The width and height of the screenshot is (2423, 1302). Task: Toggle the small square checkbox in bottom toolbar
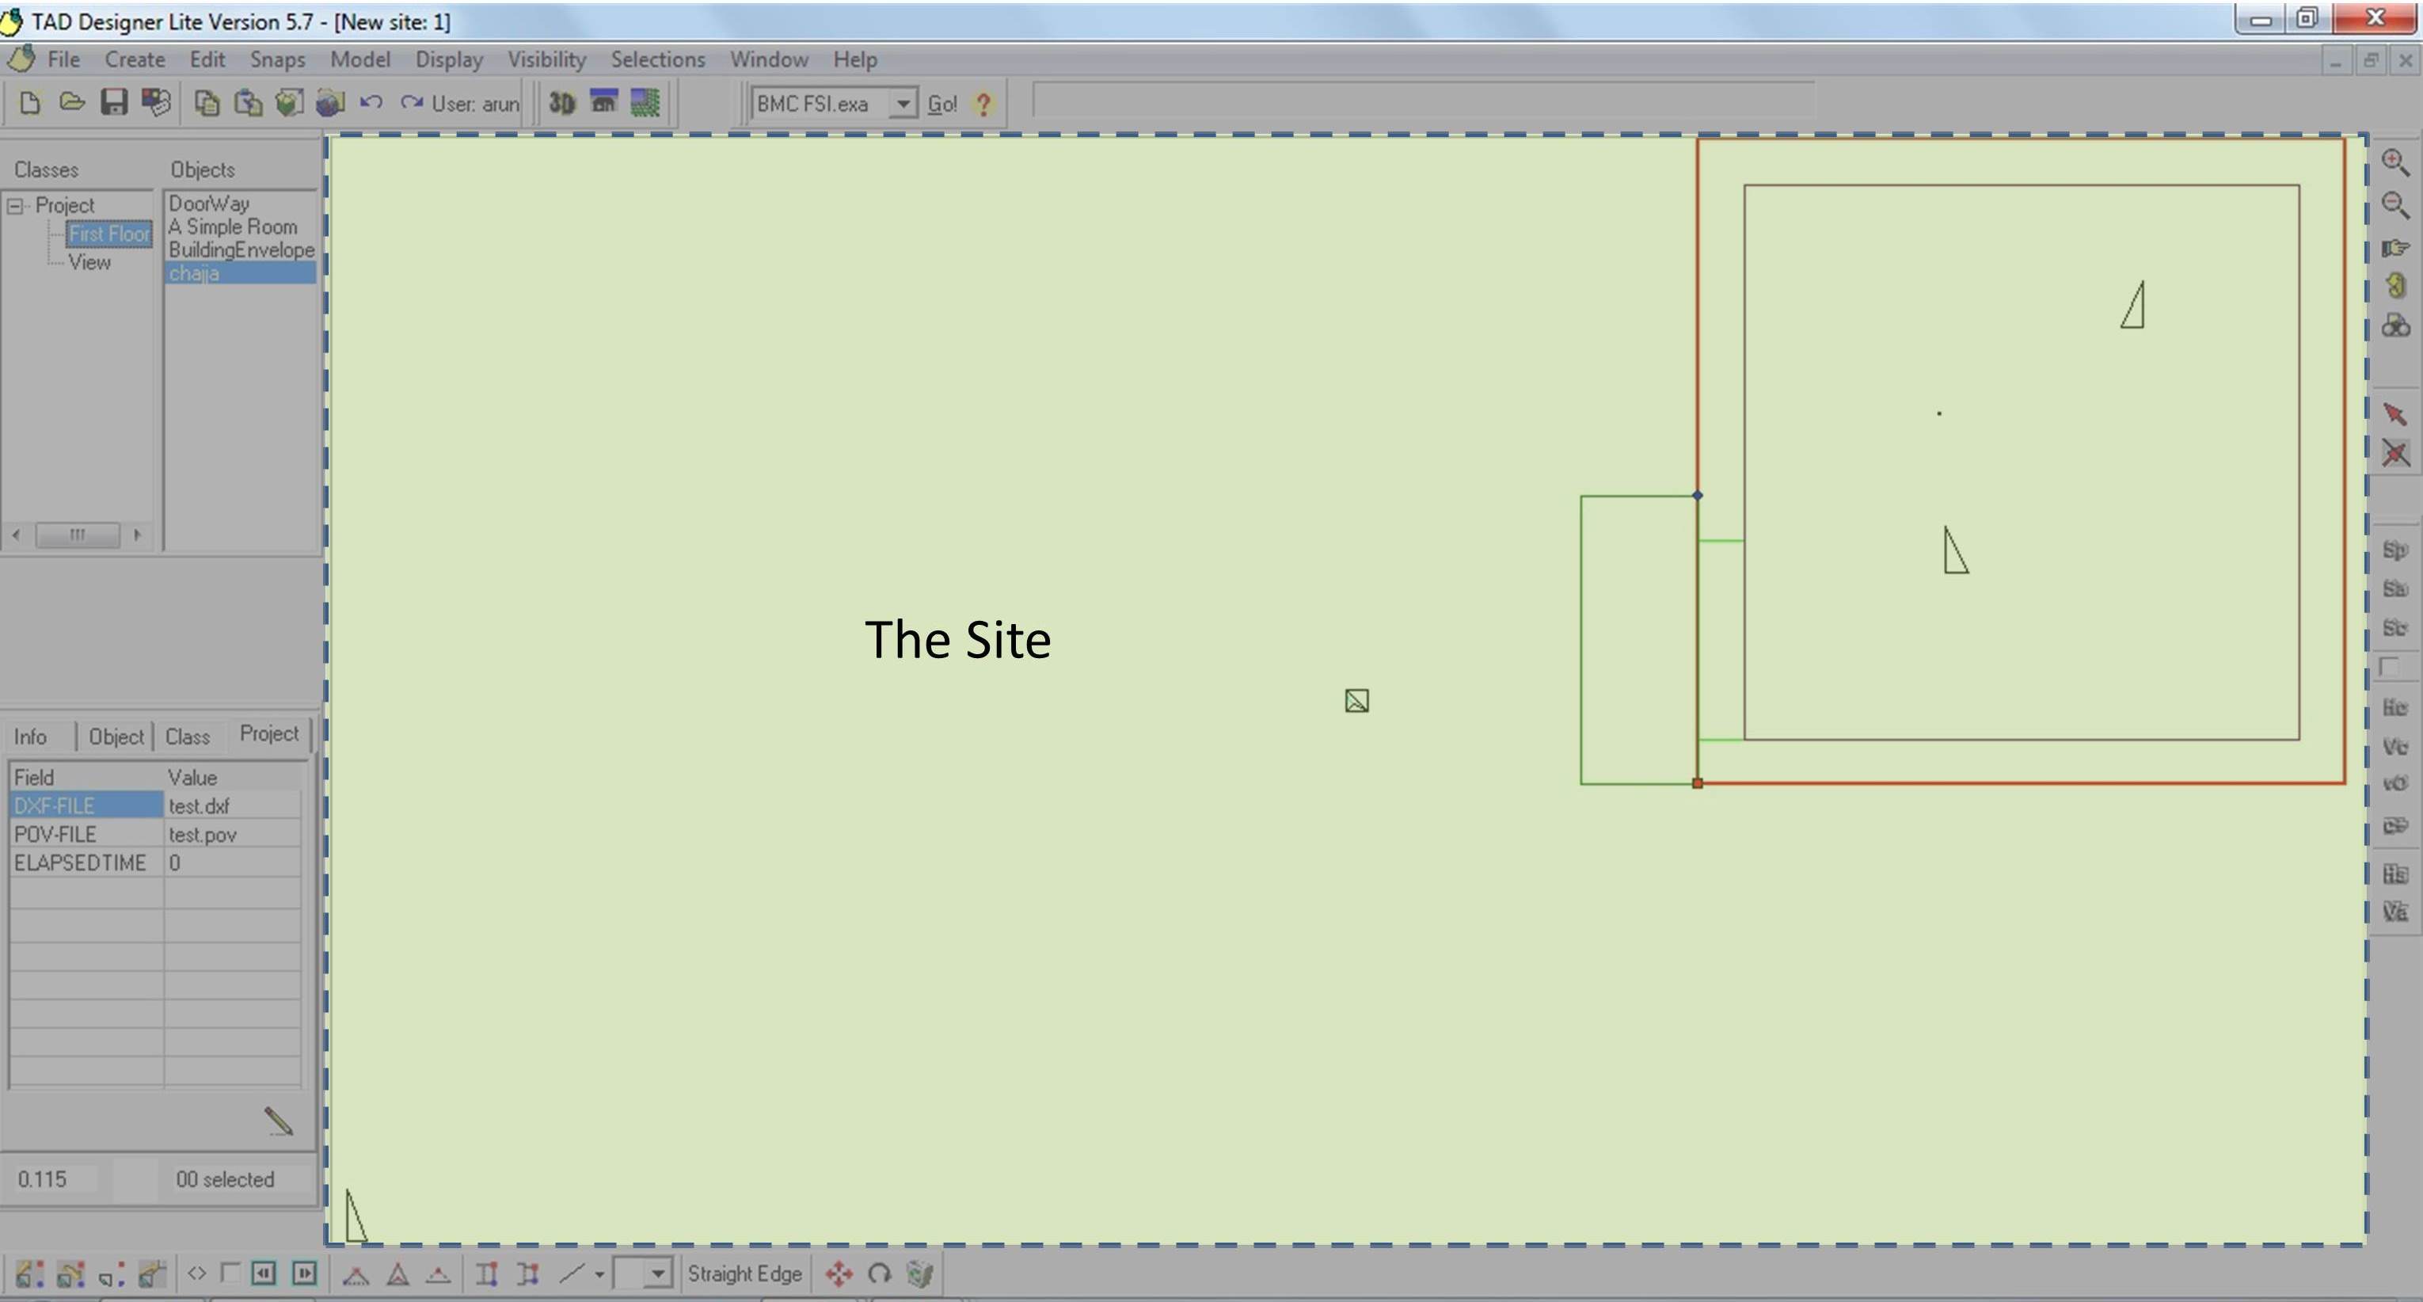[x=230, y=1273]
